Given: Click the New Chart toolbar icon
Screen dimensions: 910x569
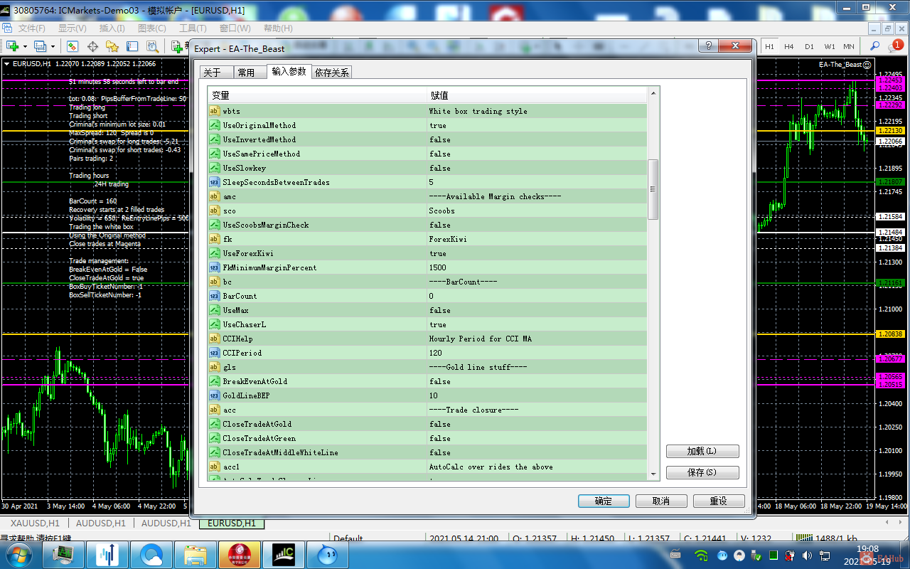Looking at the screenshot, I should (12, 46).
